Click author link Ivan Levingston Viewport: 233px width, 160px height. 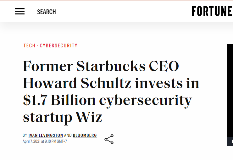tap(46, 135)
